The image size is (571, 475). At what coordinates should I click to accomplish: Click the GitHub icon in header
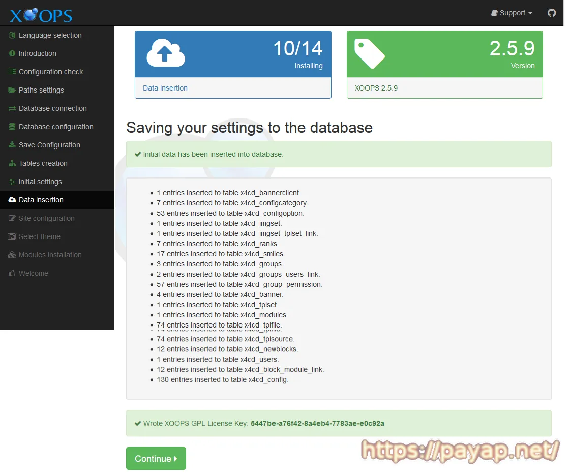pyautogui.click(x=552, y=13)
